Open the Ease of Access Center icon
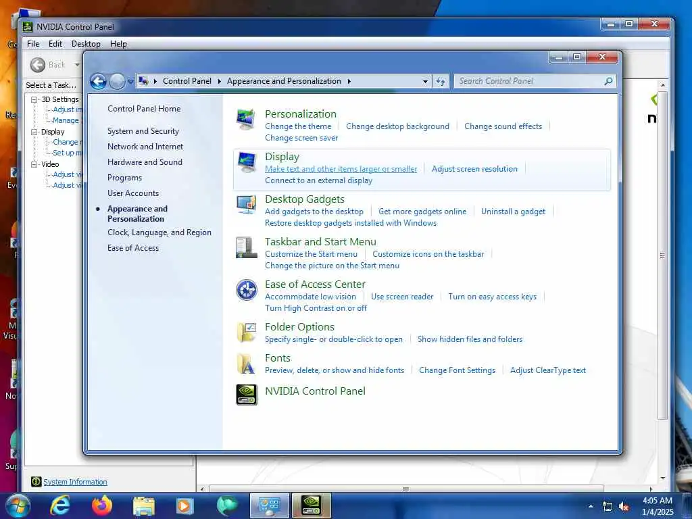Image resolution: width=692 pixels, height=519 pixels. [246, 290]
